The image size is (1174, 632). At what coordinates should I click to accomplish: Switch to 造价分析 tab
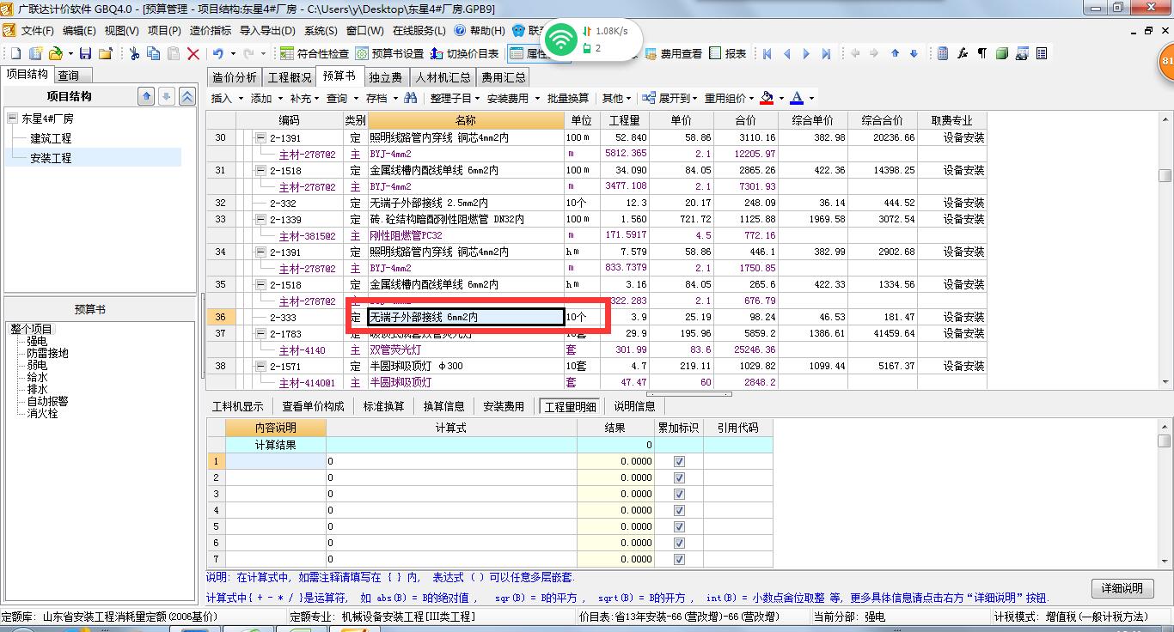pyautogui.click(x=235, y=77)
